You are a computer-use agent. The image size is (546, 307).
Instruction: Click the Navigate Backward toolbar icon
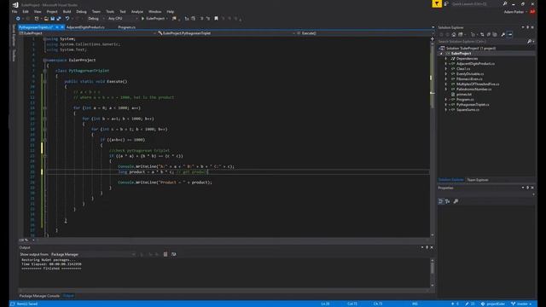click(x=18, y=19)
